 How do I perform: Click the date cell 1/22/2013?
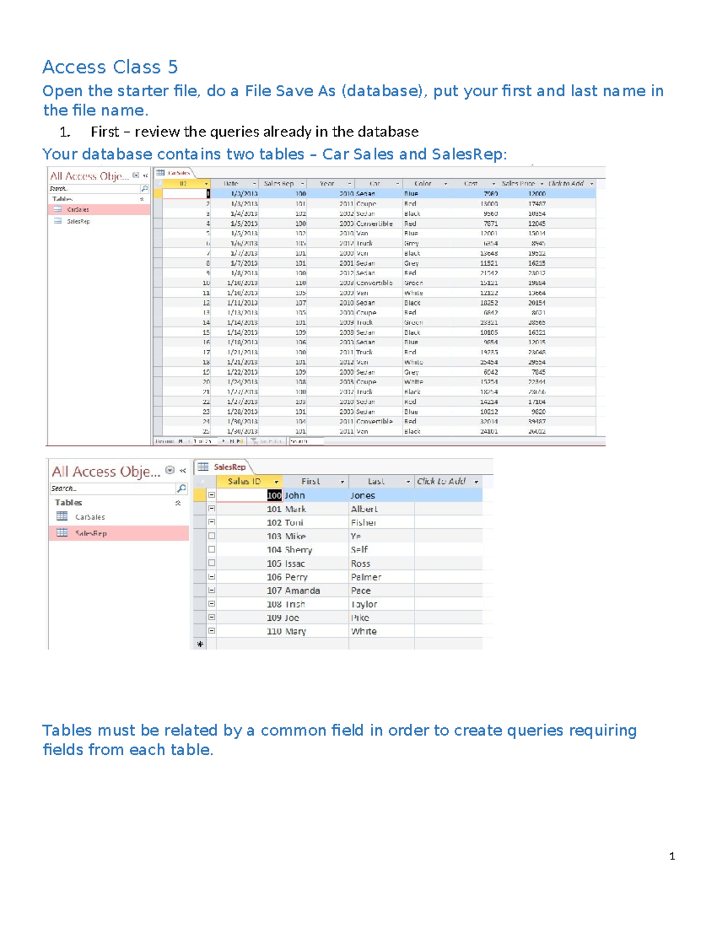coord(235,372)
